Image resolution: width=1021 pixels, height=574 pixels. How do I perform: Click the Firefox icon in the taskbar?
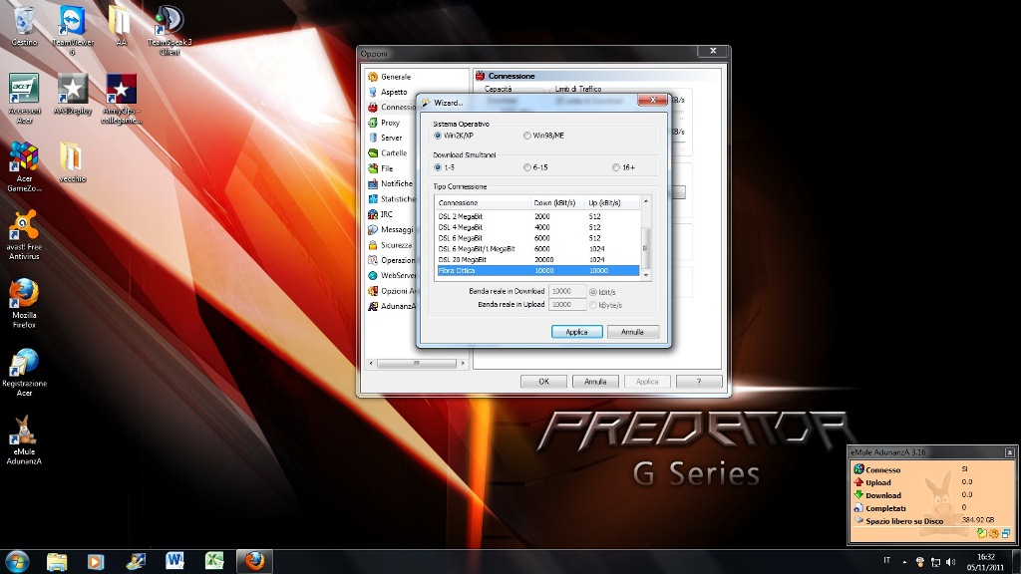253,561
